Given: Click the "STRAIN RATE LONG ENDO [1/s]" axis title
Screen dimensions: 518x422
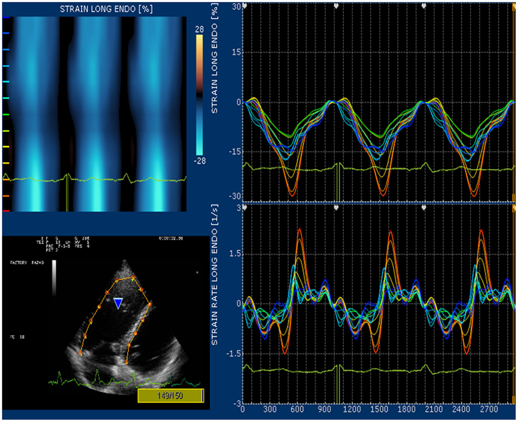Looking at the screenshot, I should point(214,275).
